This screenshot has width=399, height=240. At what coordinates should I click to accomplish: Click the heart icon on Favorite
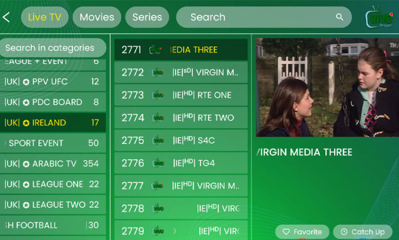(286, 232)
